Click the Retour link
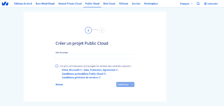 [x=59, y=84]
